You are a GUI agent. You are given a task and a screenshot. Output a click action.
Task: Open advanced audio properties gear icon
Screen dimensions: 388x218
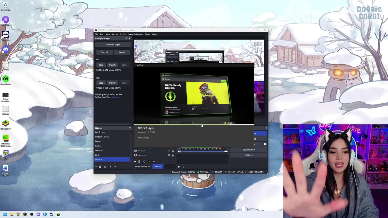(x=179, y=167)
